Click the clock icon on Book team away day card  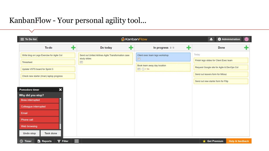[x=143, y=69]
